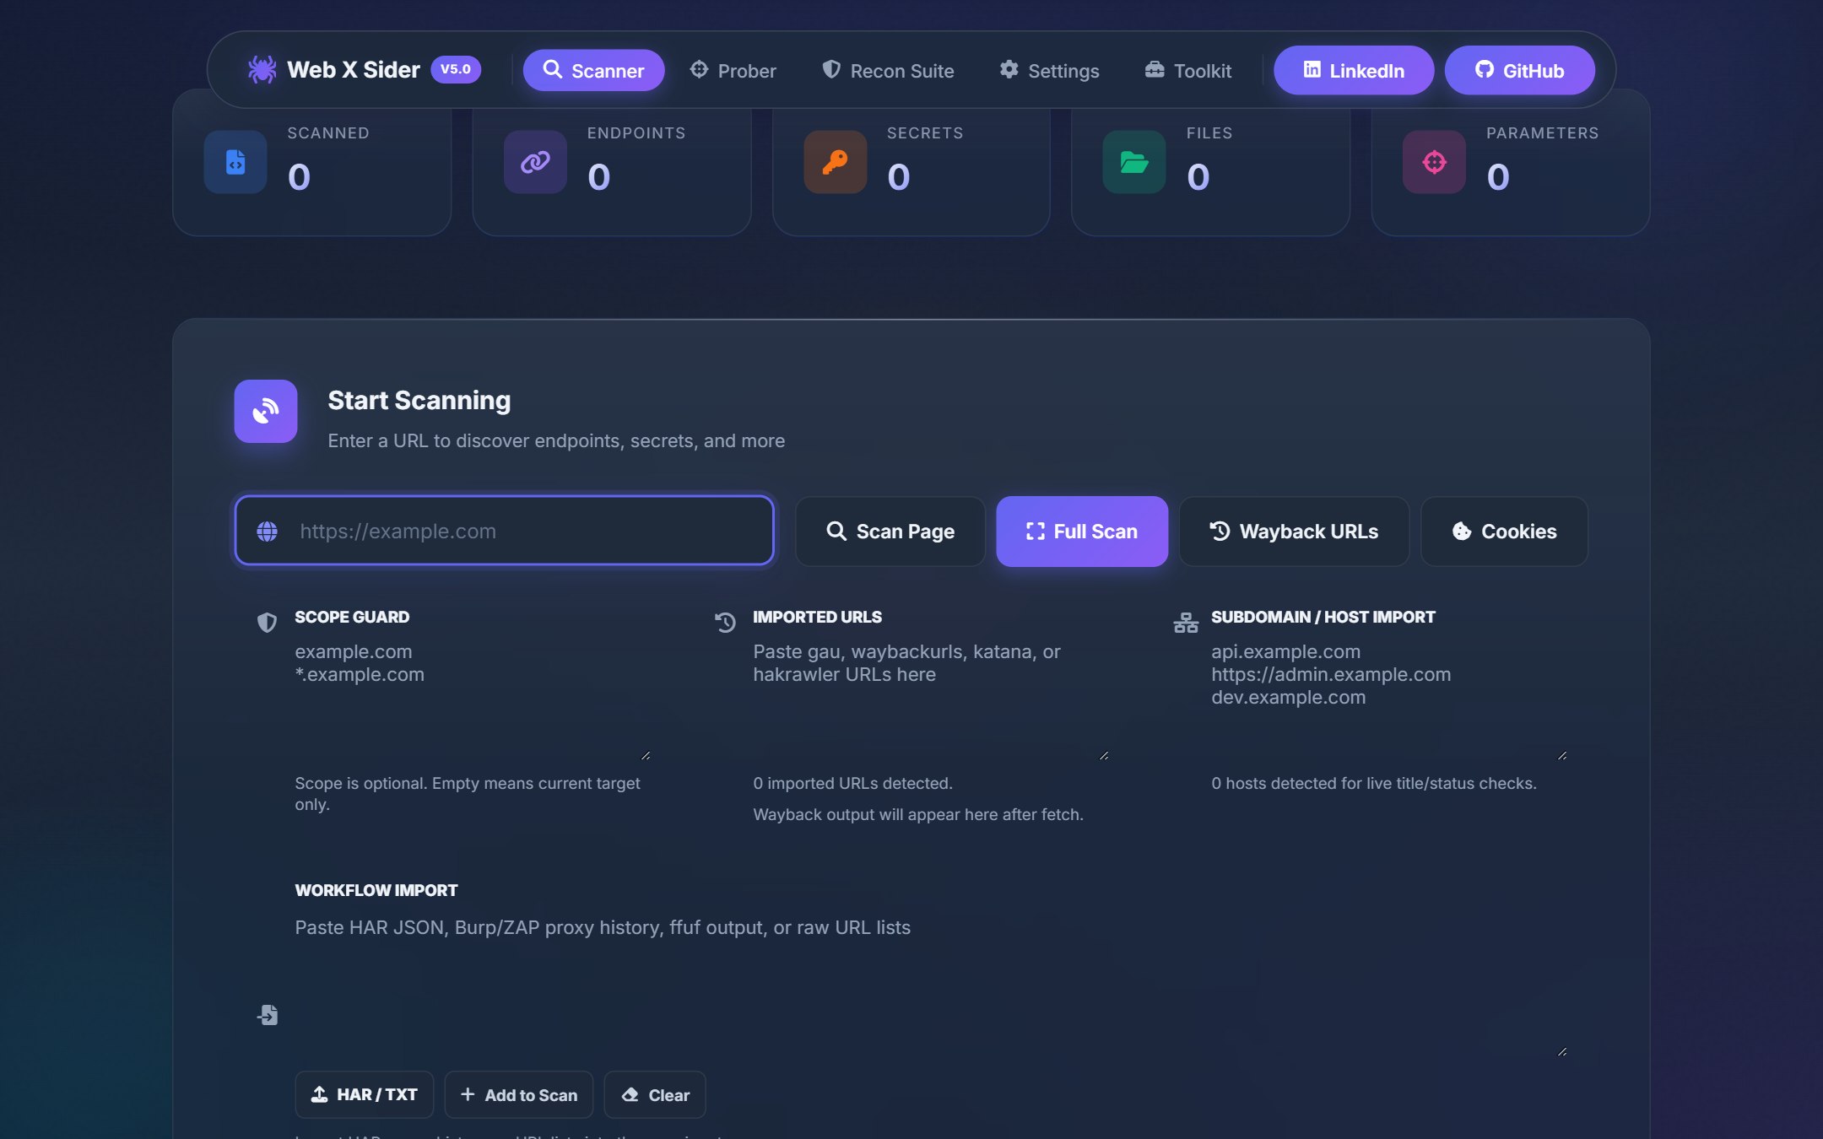Click the Scope Guard shield icon
The width and height of the screenshot is (1823, 1139).
pyautogui.click(x=267, y=623)
